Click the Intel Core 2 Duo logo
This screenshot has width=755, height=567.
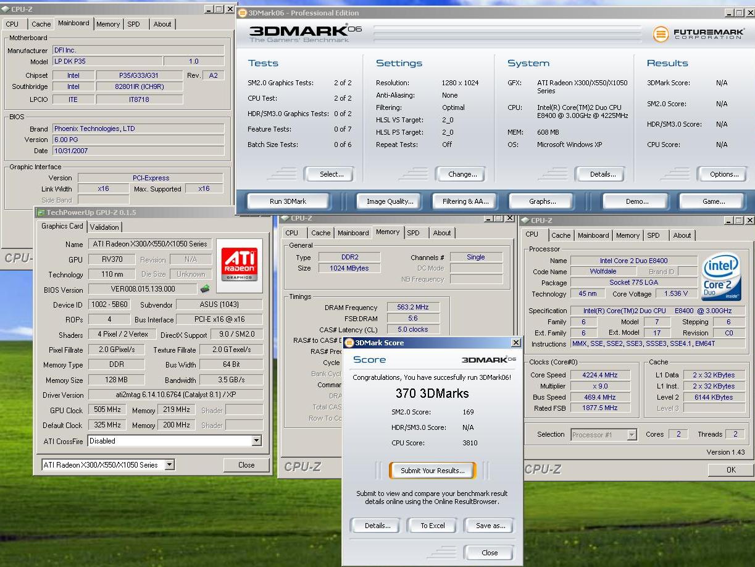point(721,276)
